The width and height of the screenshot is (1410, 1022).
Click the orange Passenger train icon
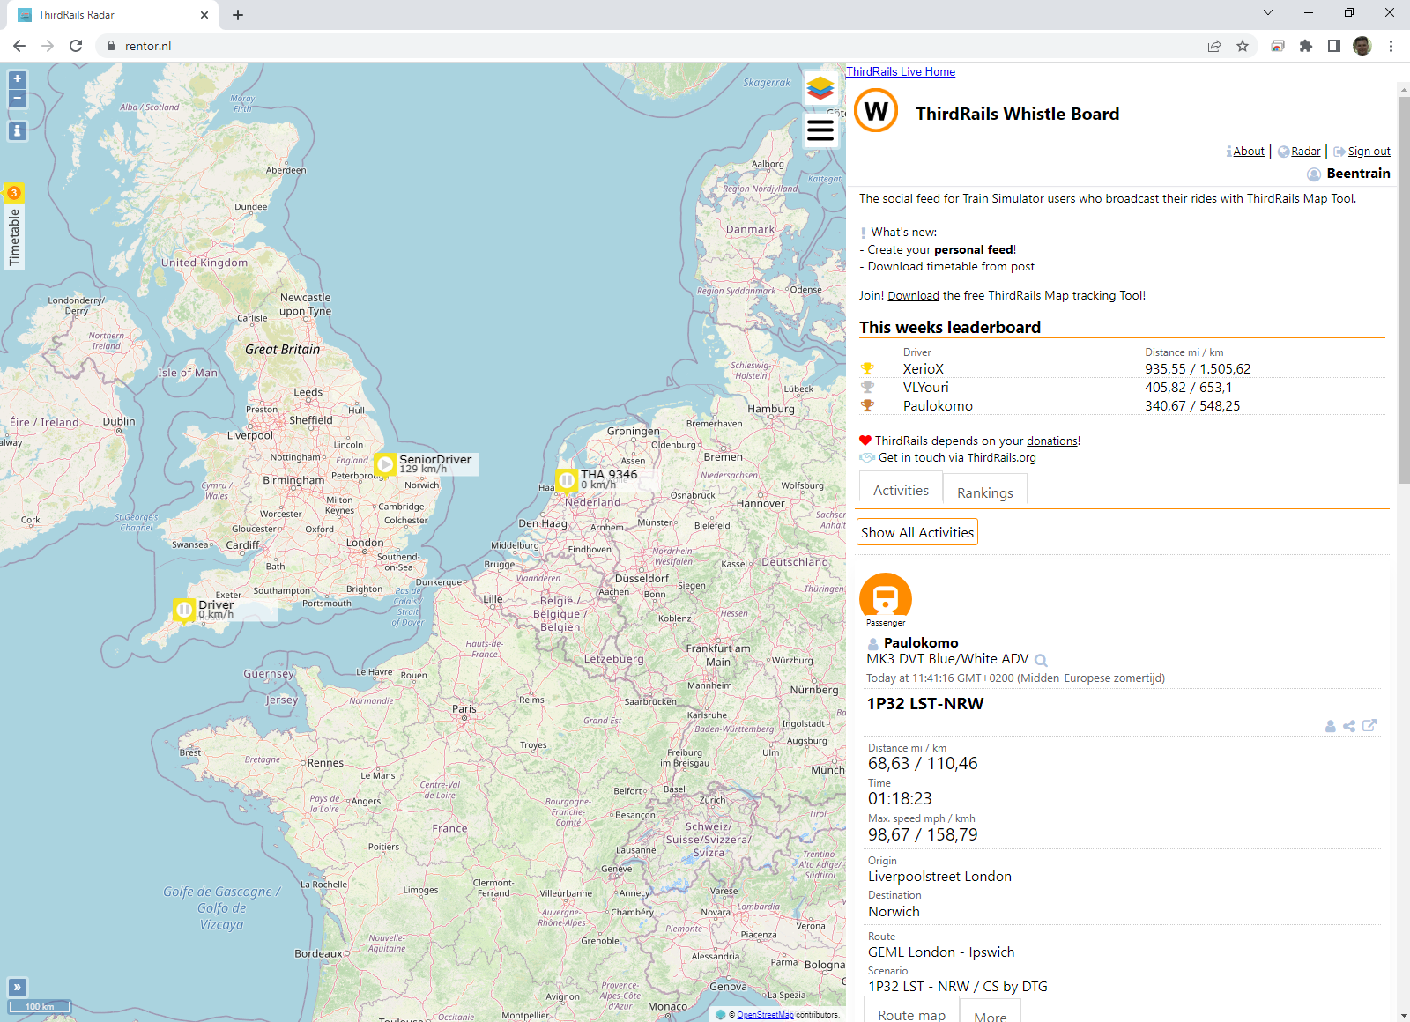pyautogui.click(x=886, y=599)
